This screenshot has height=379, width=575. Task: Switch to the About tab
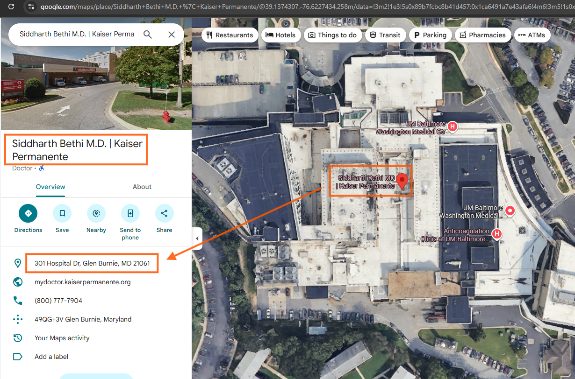pyautogui.click(x=142, y=187)
